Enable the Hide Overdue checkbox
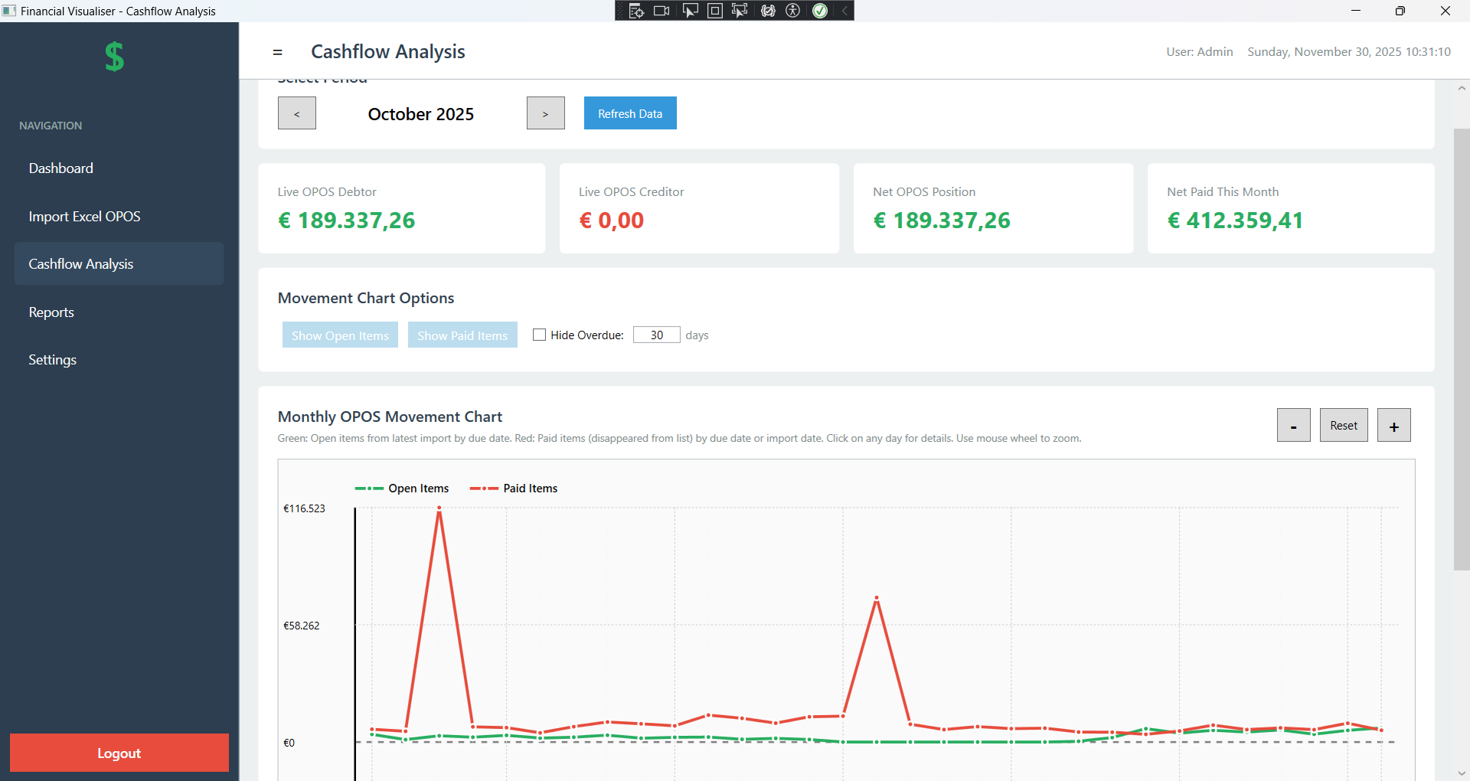The height and width of the screenshot is (781, 1470). click(x=539, y=335)
